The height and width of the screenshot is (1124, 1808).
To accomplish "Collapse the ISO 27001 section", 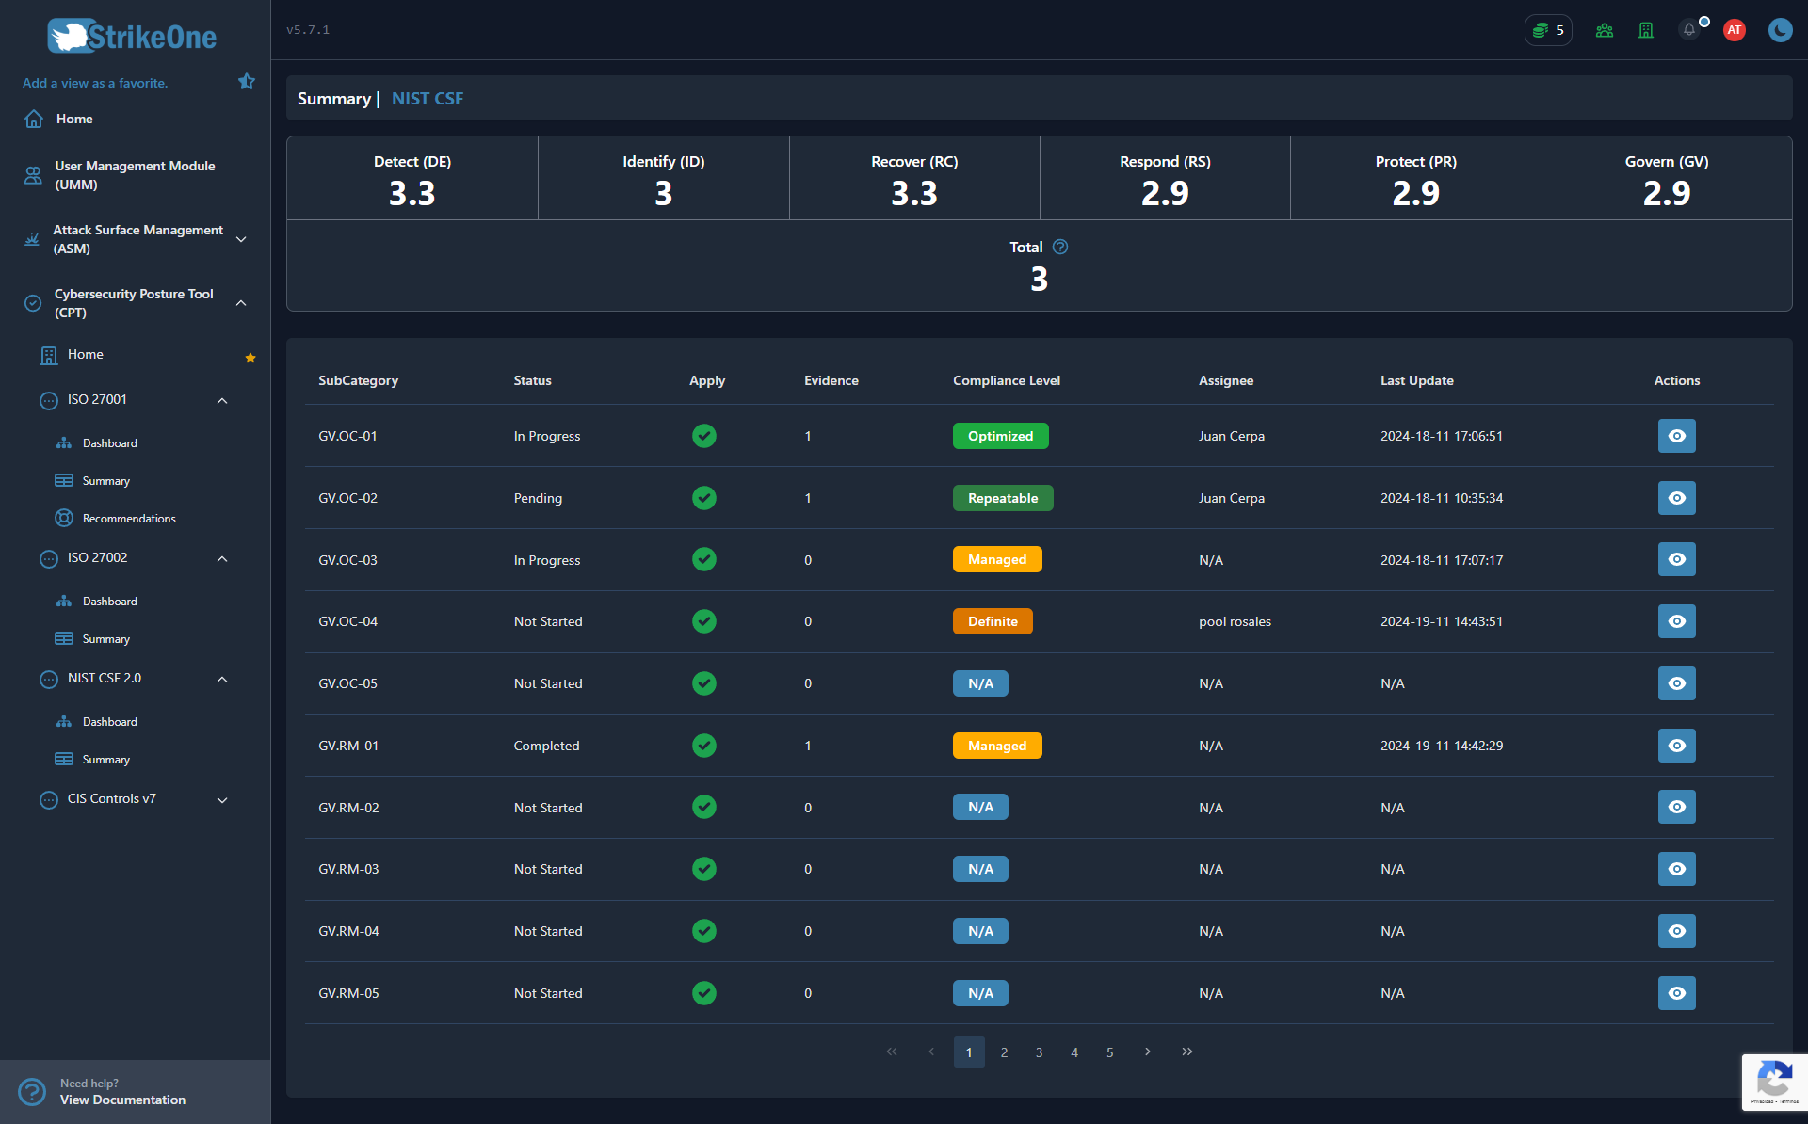I will (222, 400).
